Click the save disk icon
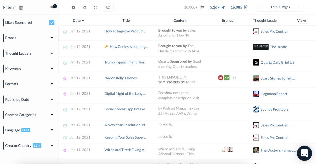316x164 pixels. tap(95, 8)
